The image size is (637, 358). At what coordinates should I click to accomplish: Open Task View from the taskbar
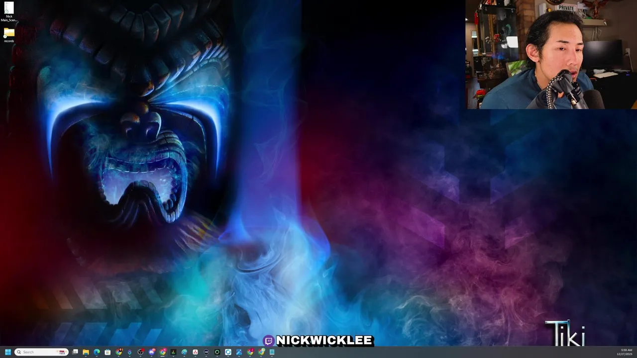pyautogui.click(x=75, y=352)
